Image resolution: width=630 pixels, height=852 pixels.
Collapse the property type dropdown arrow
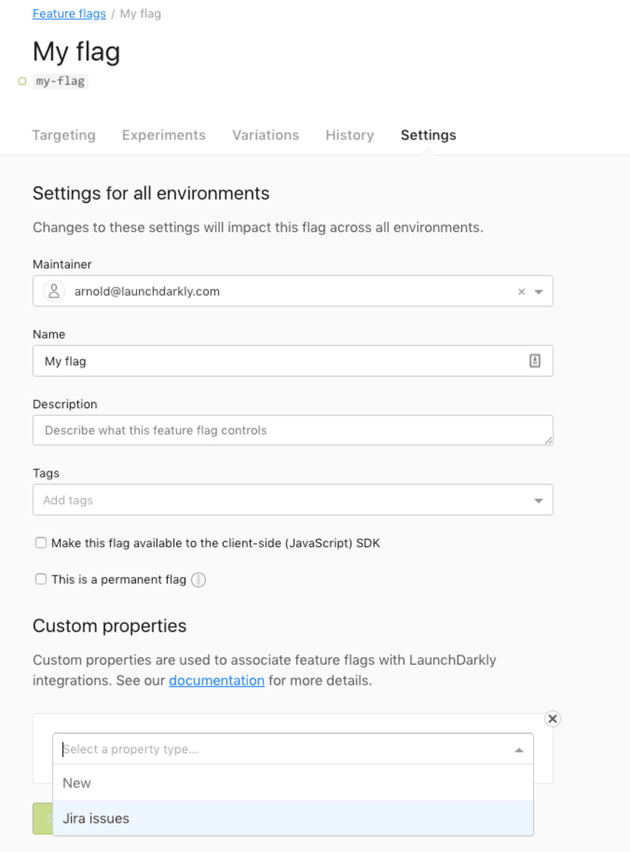(519, 750)
